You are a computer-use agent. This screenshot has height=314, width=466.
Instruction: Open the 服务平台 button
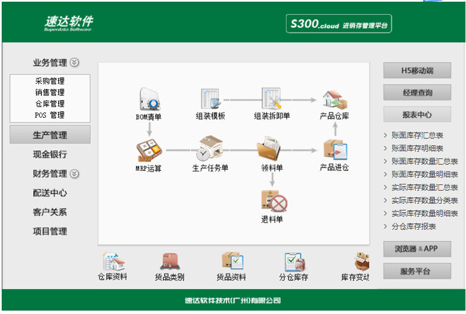click(417, 271)
